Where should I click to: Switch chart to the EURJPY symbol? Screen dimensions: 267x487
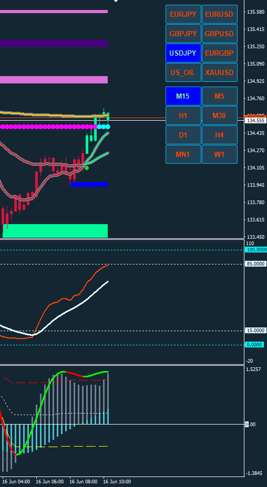click(x=183, y=14)
